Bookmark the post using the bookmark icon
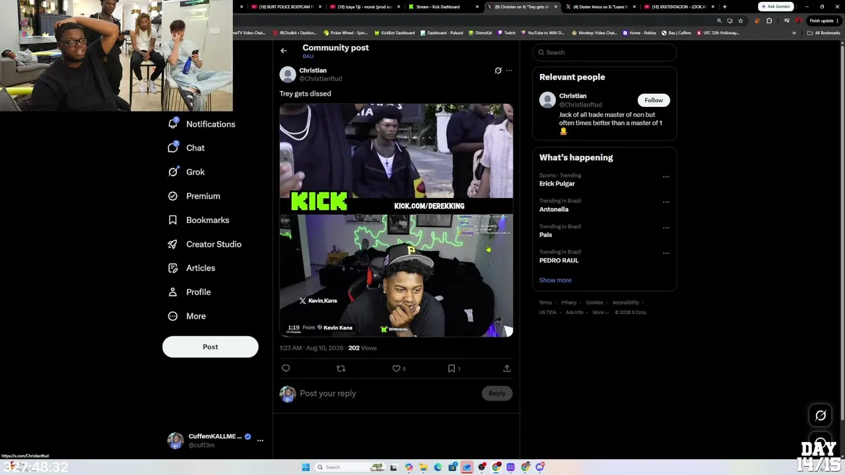This screenshot has width=845, height=475. tap(452, 368)
